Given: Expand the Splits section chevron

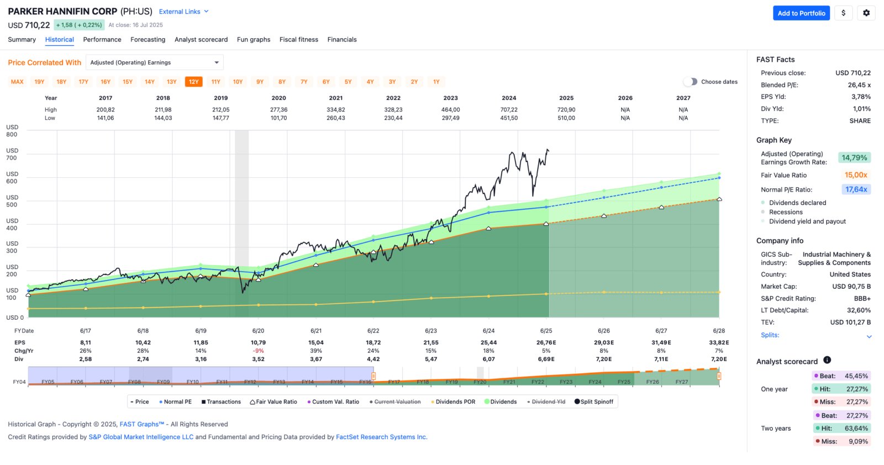Looking at the screenshot, I should pos(869,336).
